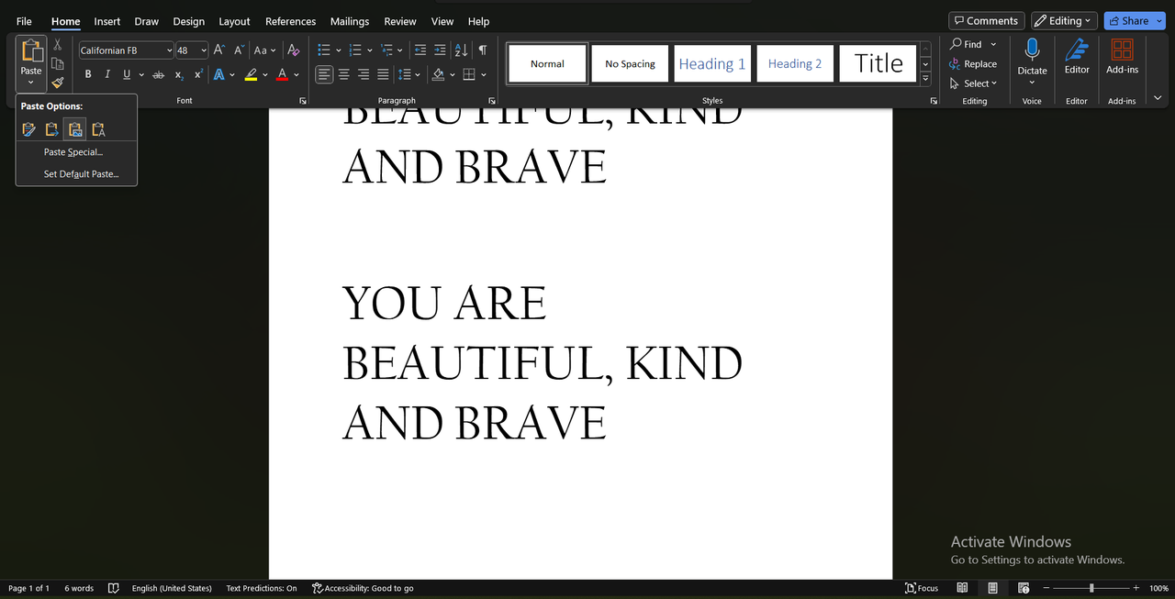Expand the font color dropdown arrow
Viewport: 1175px width, 599px height.
(297, 74)
